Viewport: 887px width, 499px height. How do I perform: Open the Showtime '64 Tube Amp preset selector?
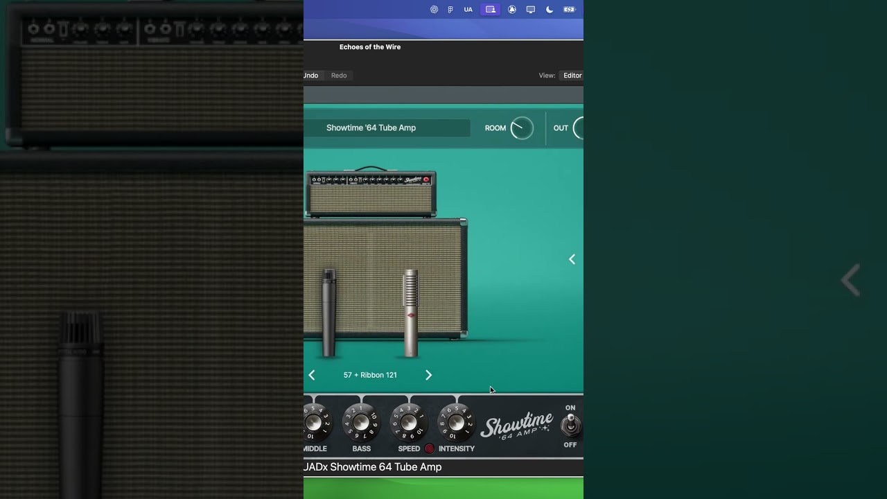point(388,128)
